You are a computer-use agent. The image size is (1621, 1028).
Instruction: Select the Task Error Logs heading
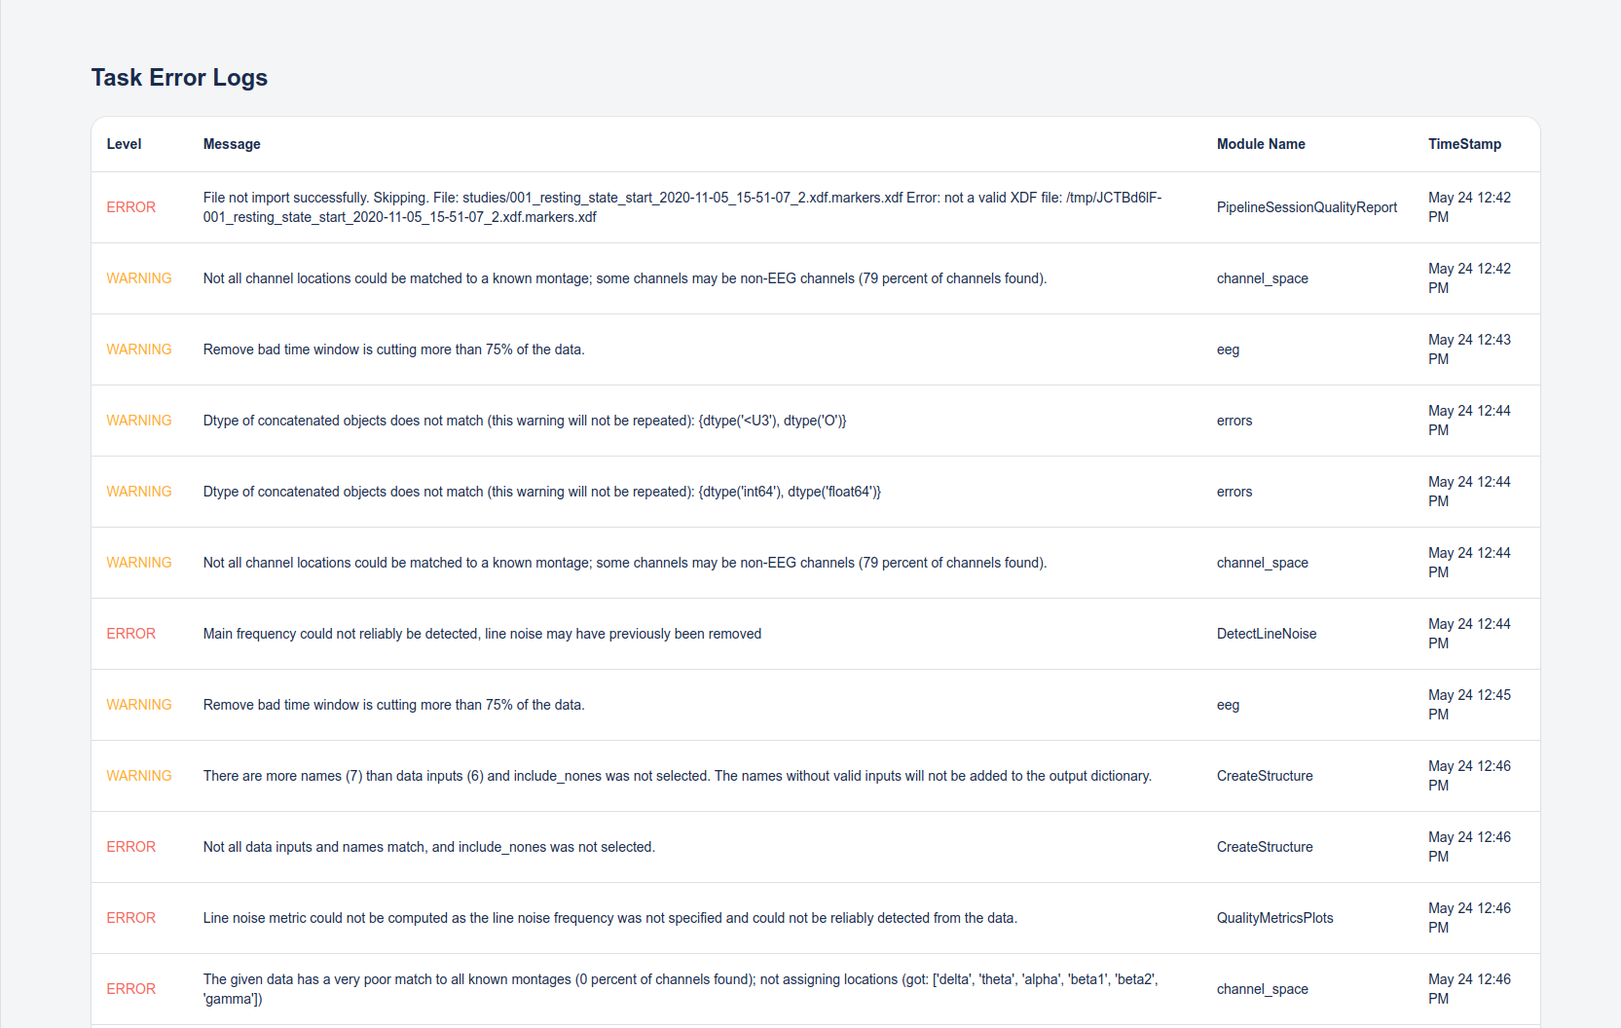point(179,78)
